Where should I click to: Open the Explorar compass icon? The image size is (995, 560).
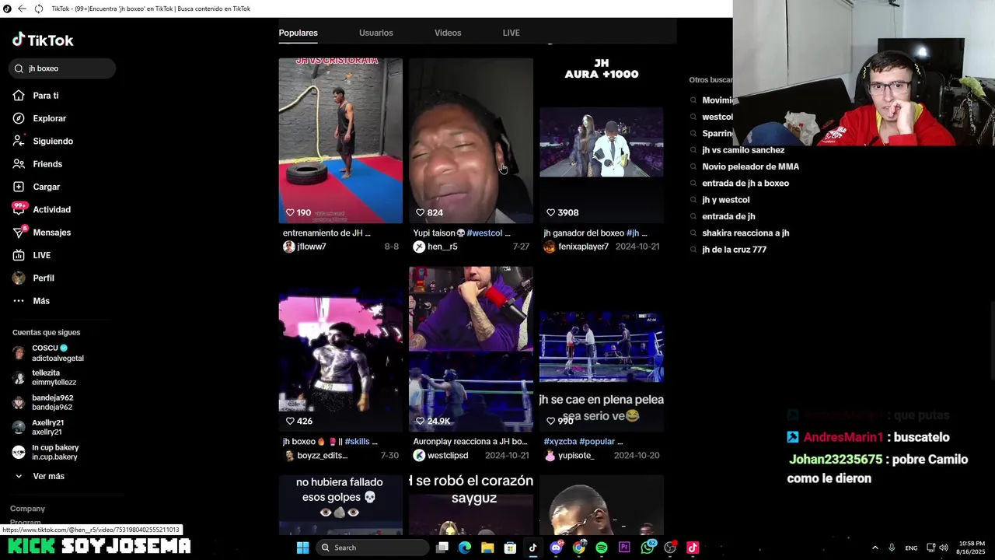tap(19, 118)
